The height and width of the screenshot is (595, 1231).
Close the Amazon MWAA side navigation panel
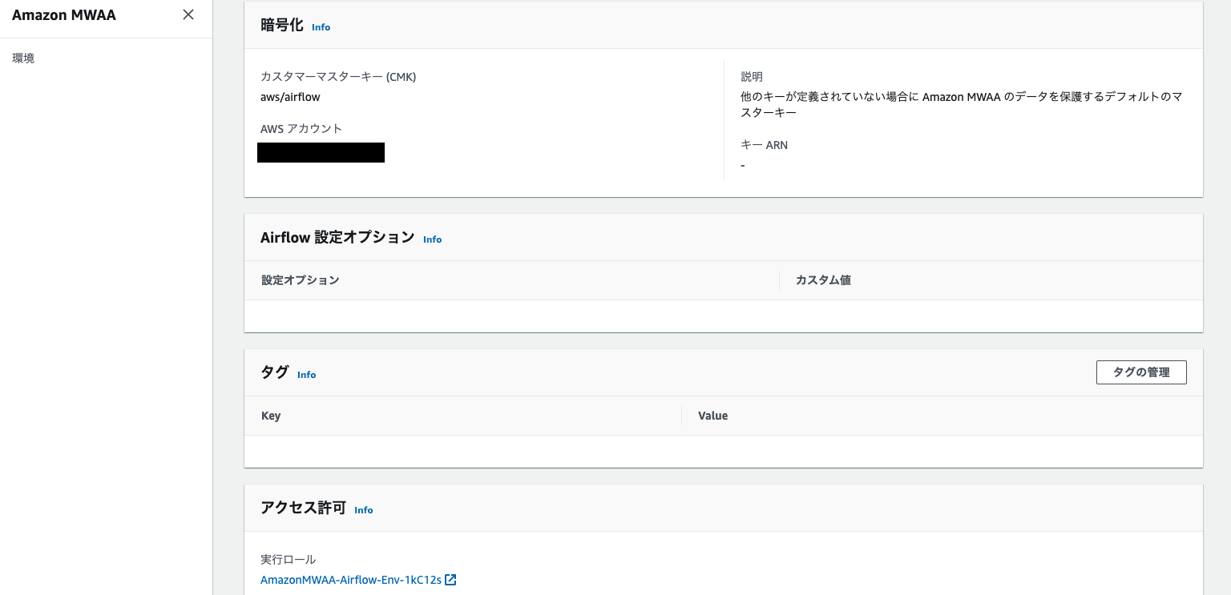click(188, 14)
